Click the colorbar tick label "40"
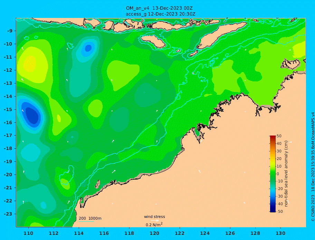This screenshot has width=315, height=240. coord(279,143)
